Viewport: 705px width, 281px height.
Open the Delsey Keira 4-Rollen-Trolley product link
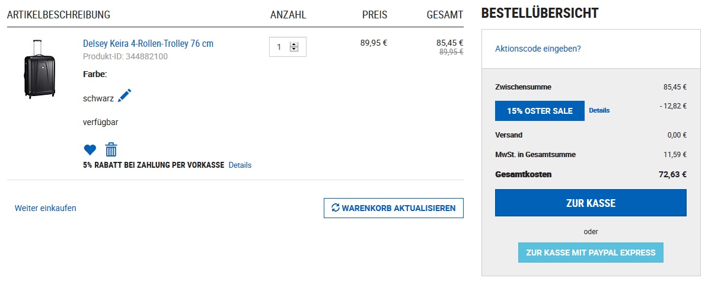click(x=148, y=44)
